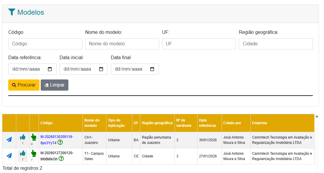
Task: Focus the Nome do modelo input field
Action: point(122,44)
